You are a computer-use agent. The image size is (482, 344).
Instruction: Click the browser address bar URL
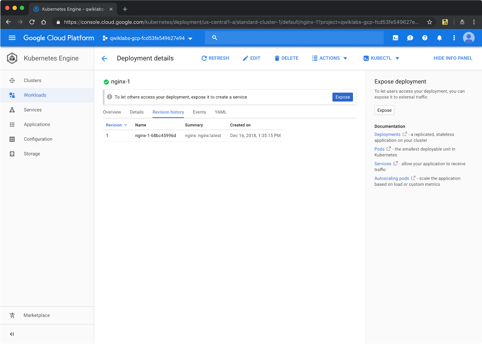241,22
